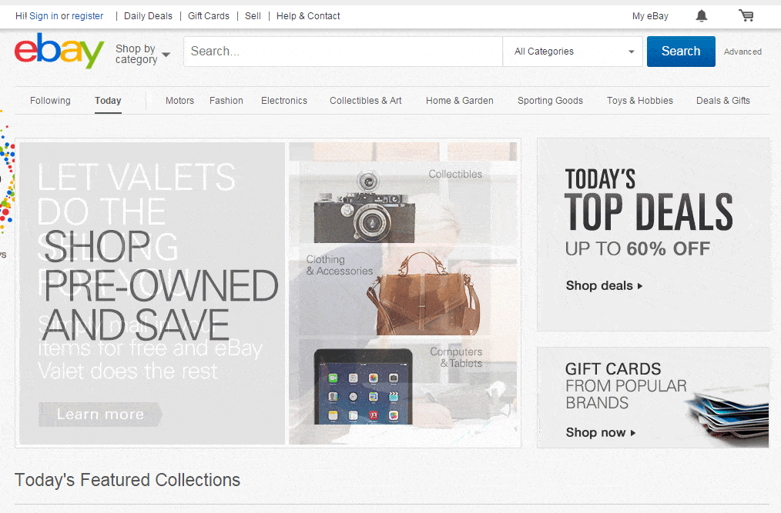Image resolution: width=781 pixels, height=513 pixels.
Task: Open Gift Cards link in top bar
Action: pos(209,16)
